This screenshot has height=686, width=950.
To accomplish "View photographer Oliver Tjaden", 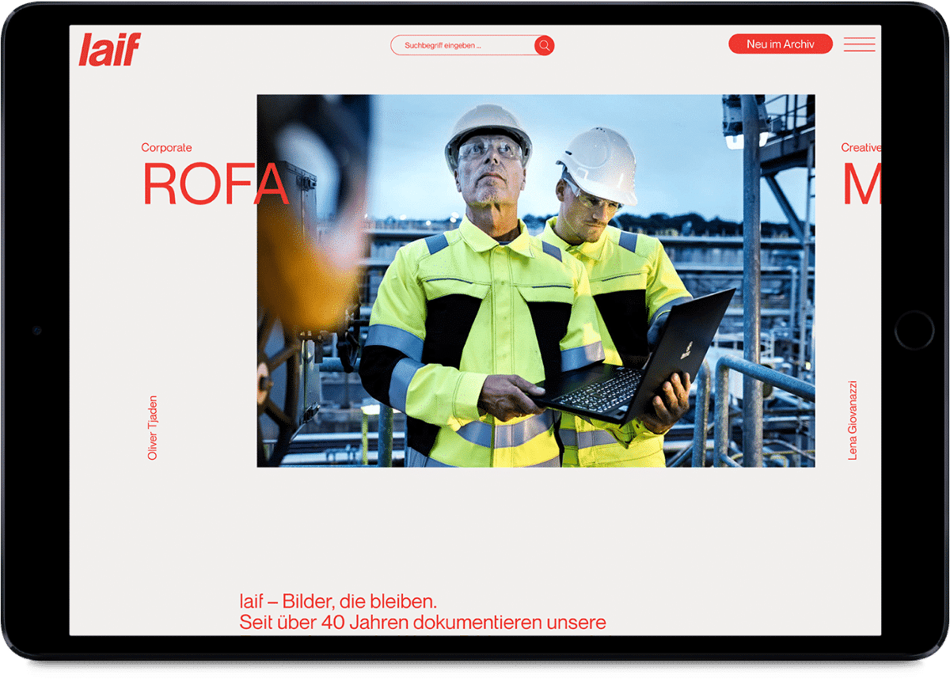I will pos(153,427).
